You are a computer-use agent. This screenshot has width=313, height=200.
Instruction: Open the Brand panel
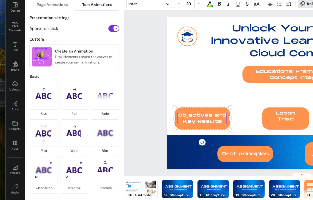[15, 66]
